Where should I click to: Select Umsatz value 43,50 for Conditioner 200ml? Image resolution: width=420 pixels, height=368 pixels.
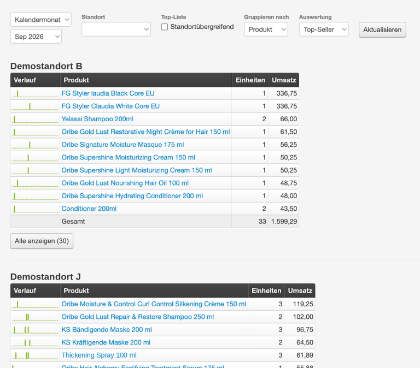(289, 209)
